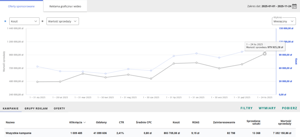Expand the Wartość sprzedaży metric dropdown

62,21
